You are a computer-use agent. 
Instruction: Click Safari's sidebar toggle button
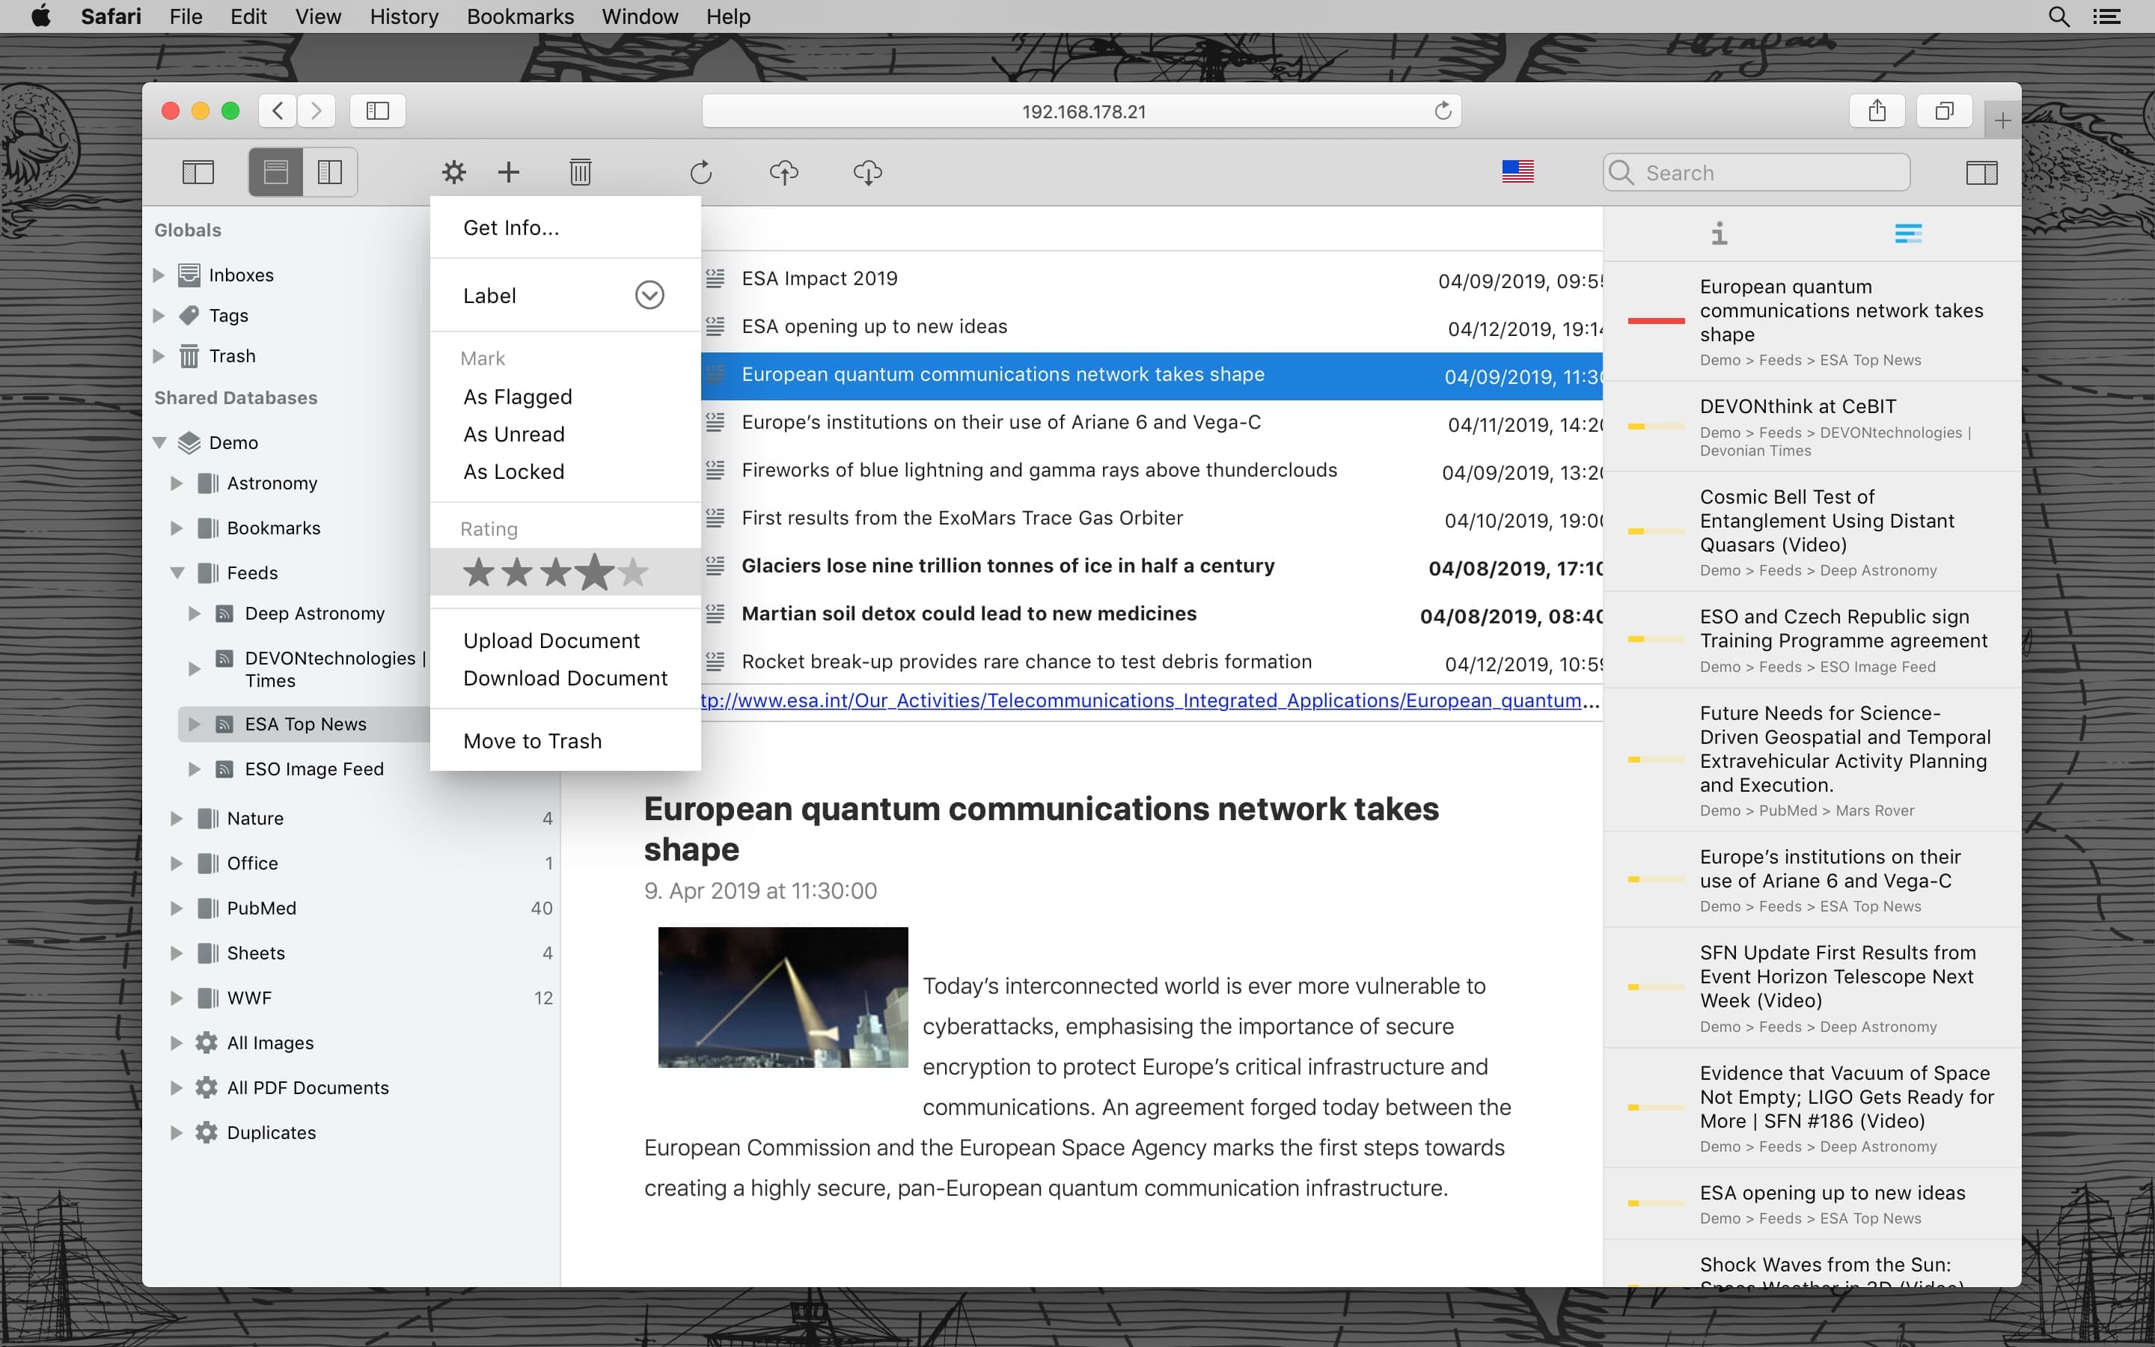coord(378,111)
